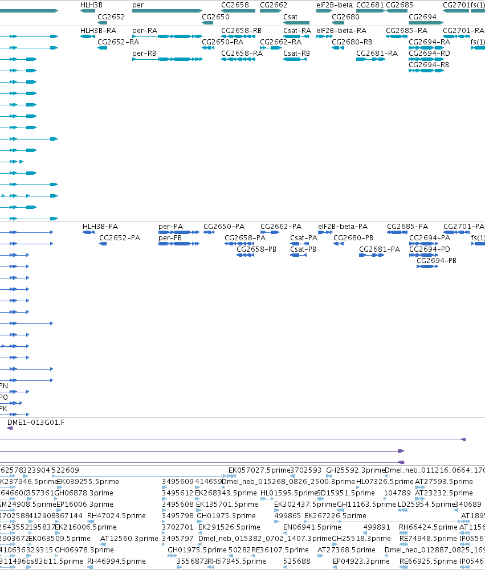Click the RH66424.5prime EST label

[x=428, y=527]
